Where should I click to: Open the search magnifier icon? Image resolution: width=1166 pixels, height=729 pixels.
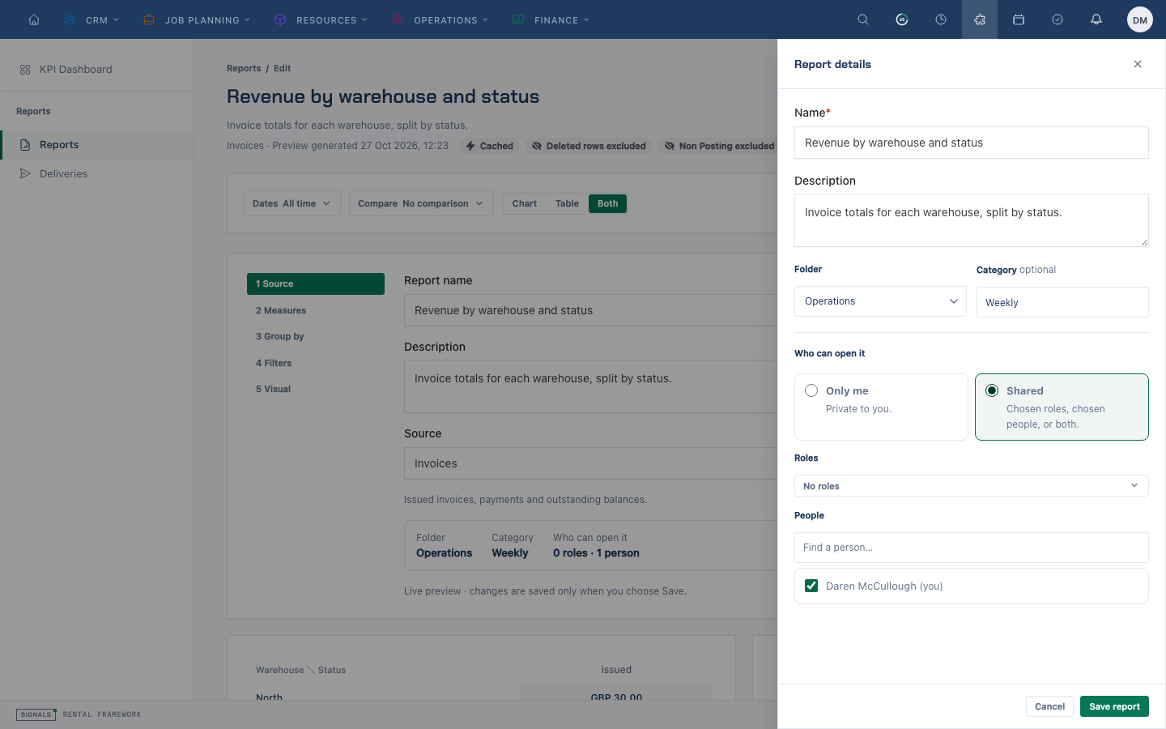click(x=863, y=19)
